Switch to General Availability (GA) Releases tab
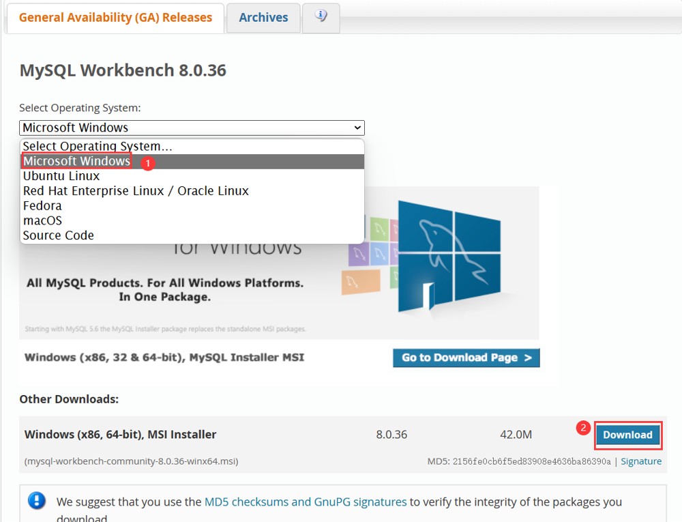The height and width of the screenshot is (522, 682). [x=115, y=18]
